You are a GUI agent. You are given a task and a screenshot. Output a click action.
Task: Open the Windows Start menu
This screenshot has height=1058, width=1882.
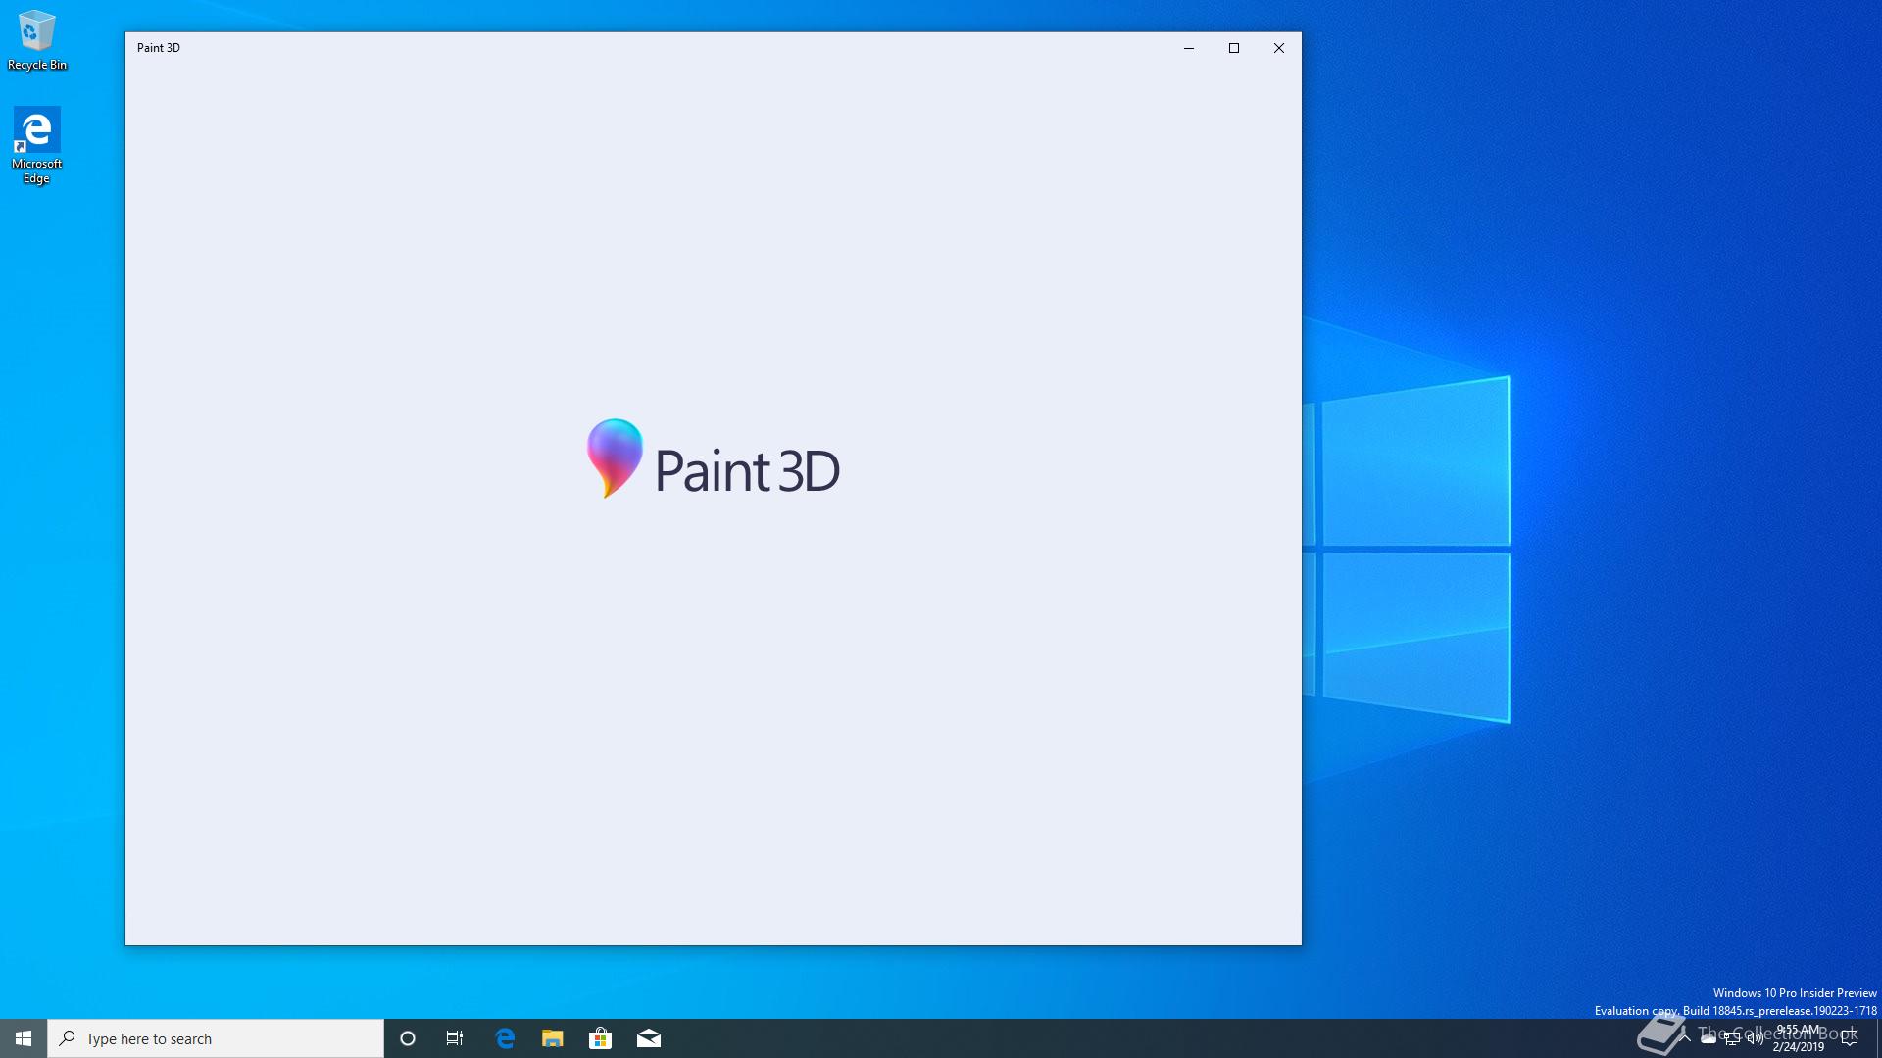[24, 1038]
